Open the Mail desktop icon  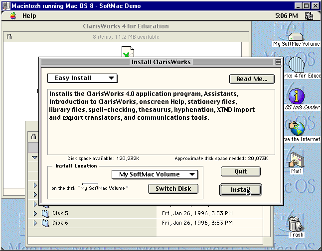click(x=297, y=160)
